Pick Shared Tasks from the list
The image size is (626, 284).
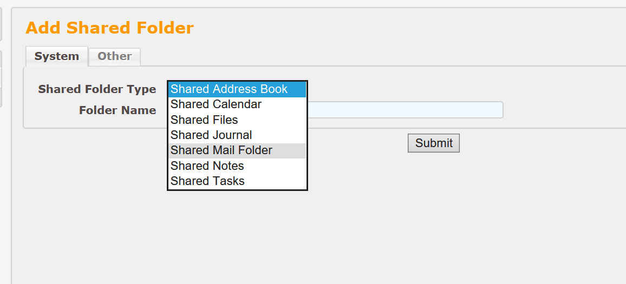pyautogui.click(x=207, y=181)
